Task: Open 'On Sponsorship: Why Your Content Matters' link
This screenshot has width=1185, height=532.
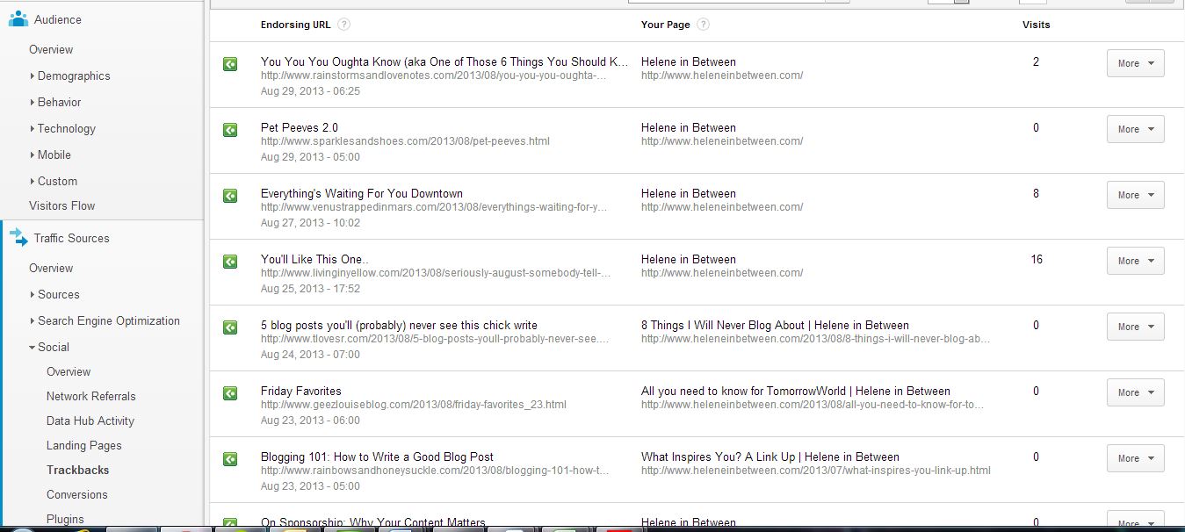Action: tap(373, 523)
